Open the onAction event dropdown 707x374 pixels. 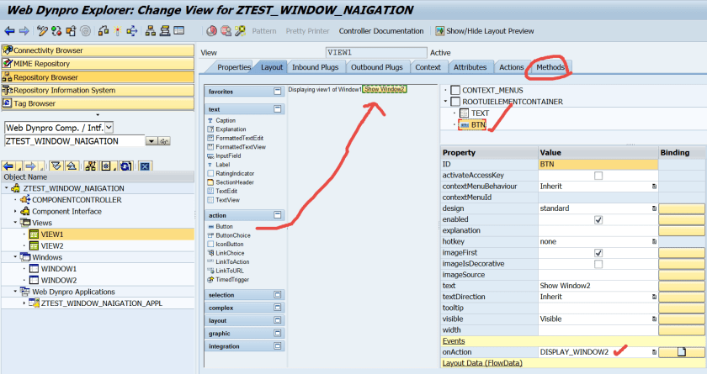pos(654,352)
